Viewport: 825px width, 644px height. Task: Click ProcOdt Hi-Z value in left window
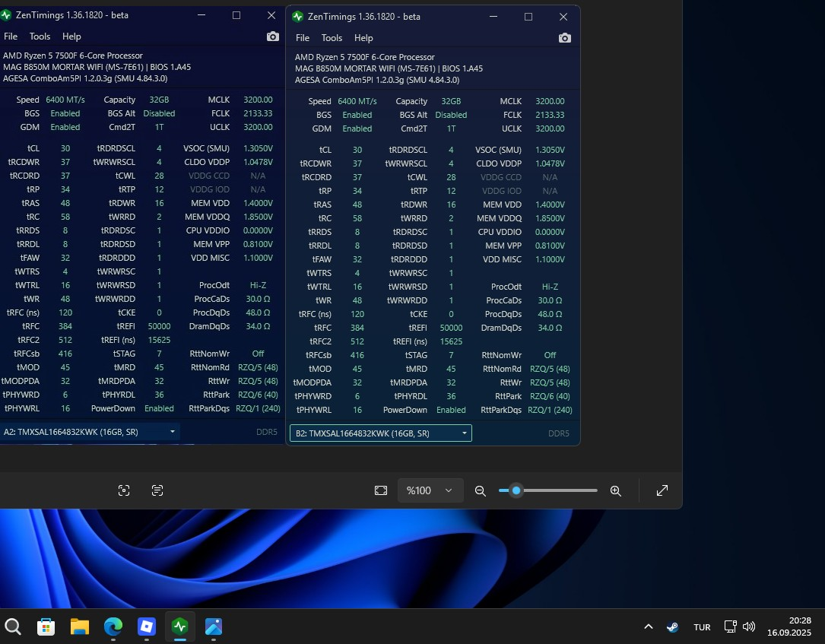point(258,285)
